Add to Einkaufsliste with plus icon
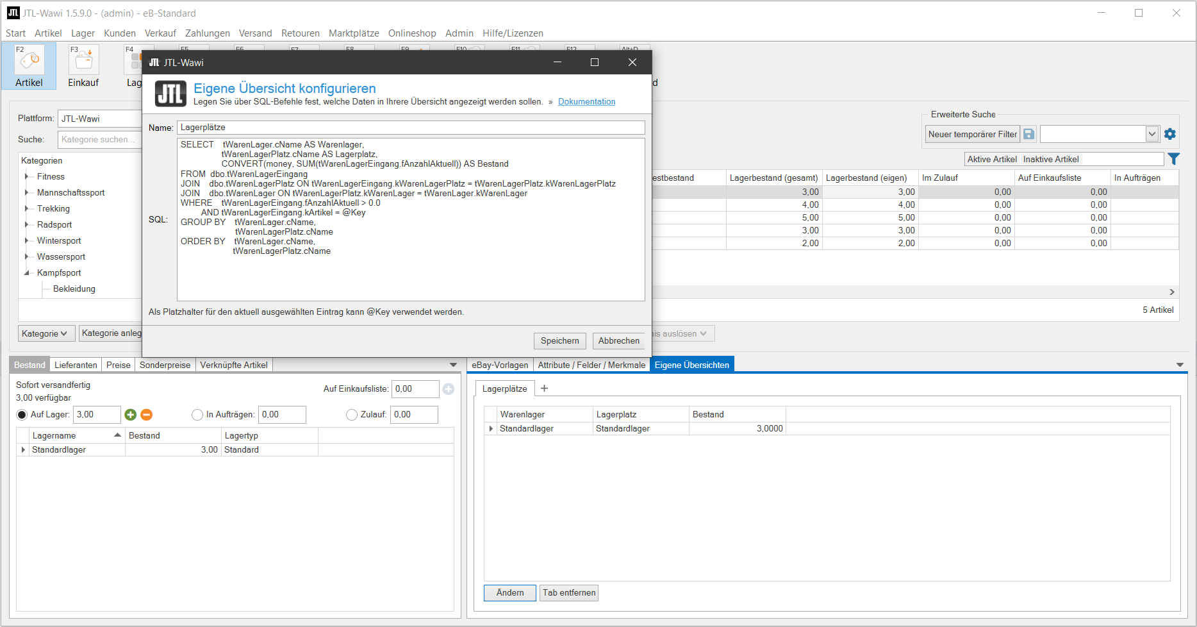The height and width of the screenshot is (627, 1197). click(x=449, y=389)
